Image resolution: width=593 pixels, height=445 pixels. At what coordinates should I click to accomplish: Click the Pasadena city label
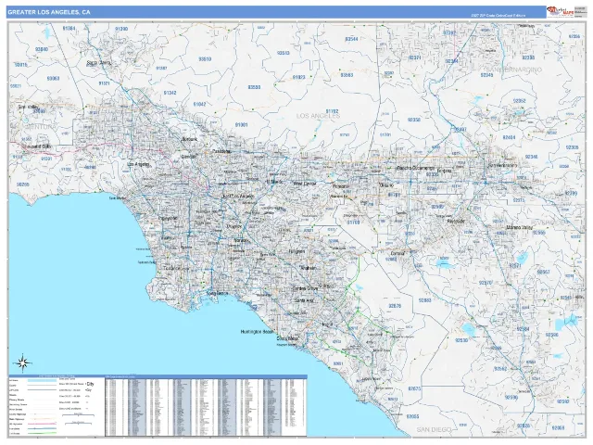click(x=221, y=151)
